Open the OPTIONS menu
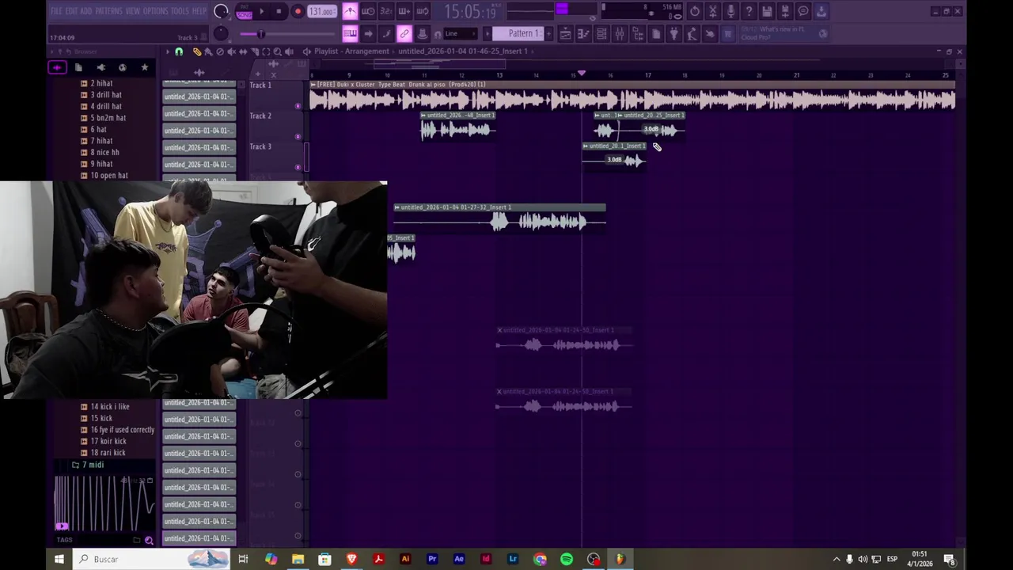Screen dimensions: 1013x570 (156, 11)
